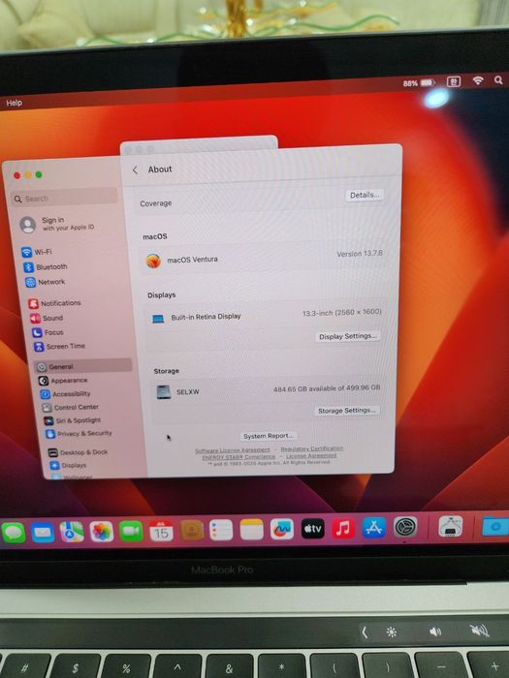Open System Settings from the Dock
Screen dimensions: 509x678
tap(405, 527)
